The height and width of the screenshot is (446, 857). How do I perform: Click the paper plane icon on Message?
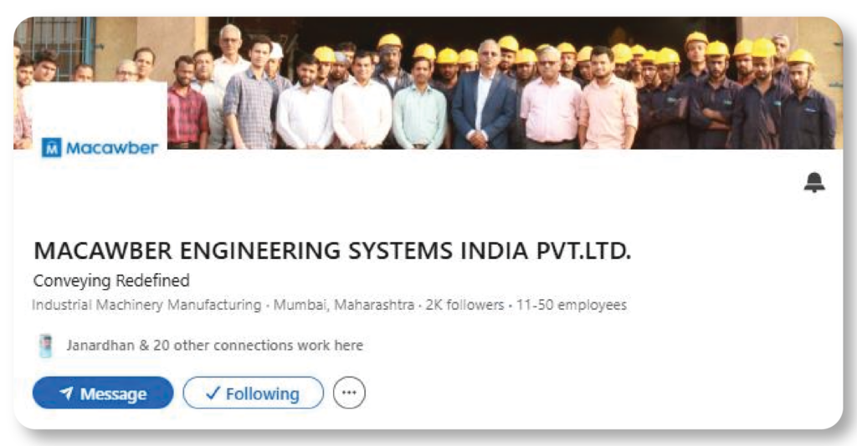click(x=66, y=393)
